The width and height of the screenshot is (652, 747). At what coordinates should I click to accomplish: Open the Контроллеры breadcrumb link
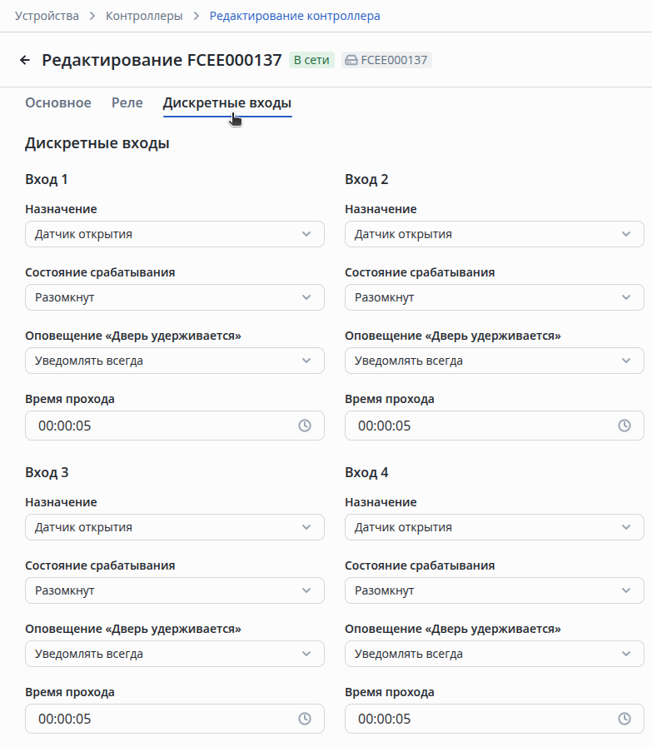tap(145, 16)
